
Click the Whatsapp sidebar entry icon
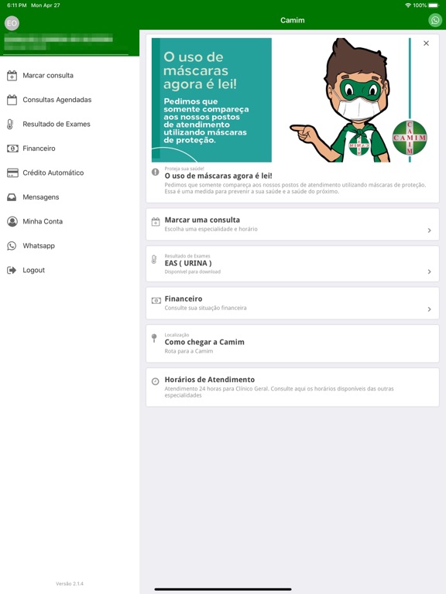[x=12, y=246]
